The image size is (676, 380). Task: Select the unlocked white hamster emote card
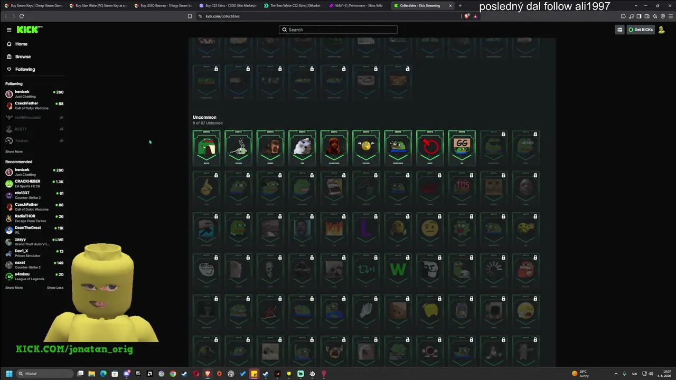[x=302, y=148]
